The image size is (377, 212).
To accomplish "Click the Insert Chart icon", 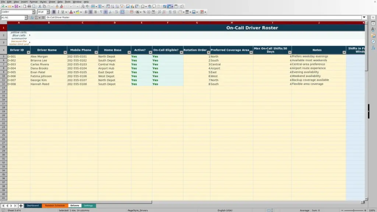I will (x=132, y=6).
